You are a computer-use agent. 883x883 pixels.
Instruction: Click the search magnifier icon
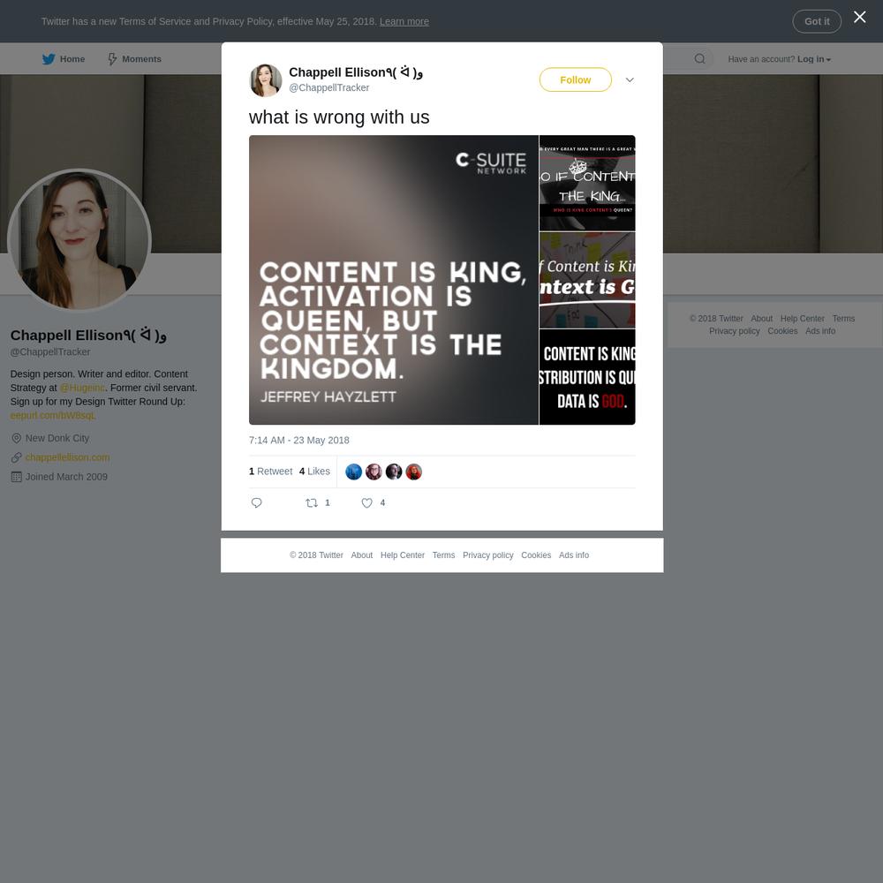coord(699,59)
